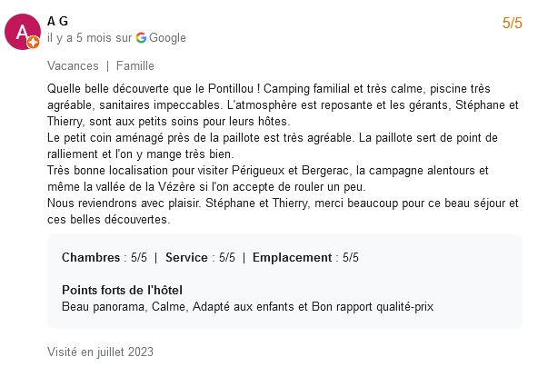548x367 pixels.
Task: Click the 5/5 overall rating score
Action: [x=512, y=23]
